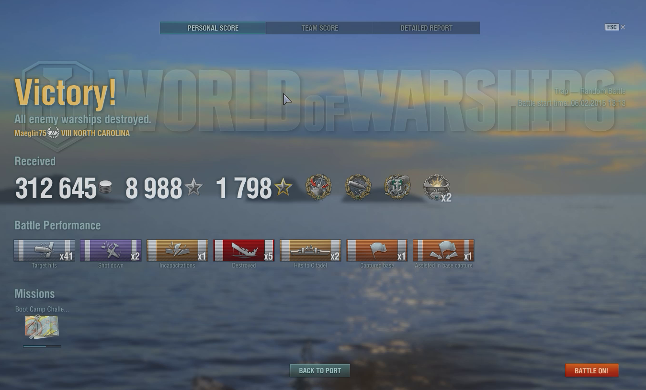The image size is (646, 390).
Task: Click the Assisted in base capture ribbon
Action: pyautogui.click(x=443, y=251)
